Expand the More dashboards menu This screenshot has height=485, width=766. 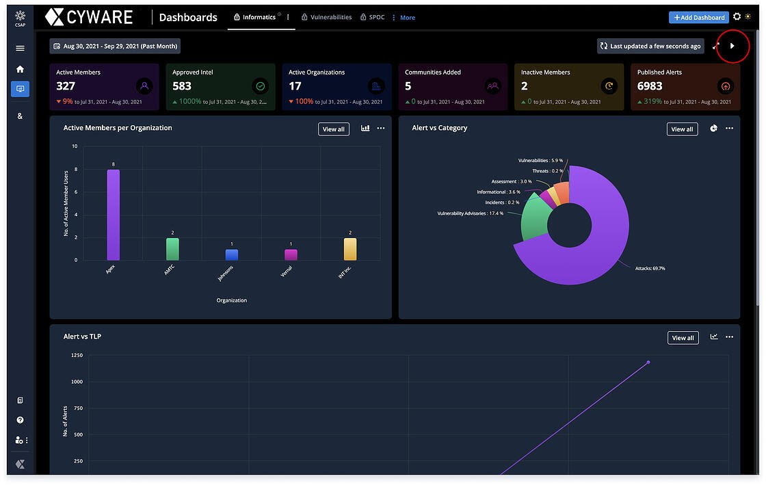click(404, 18)
